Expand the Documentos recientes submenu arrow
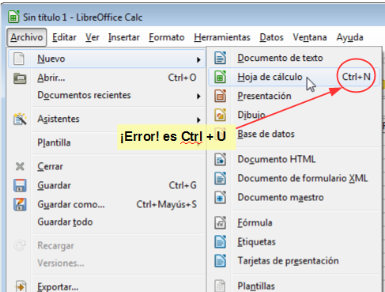 pyautogui.click(x=198, y=97)
